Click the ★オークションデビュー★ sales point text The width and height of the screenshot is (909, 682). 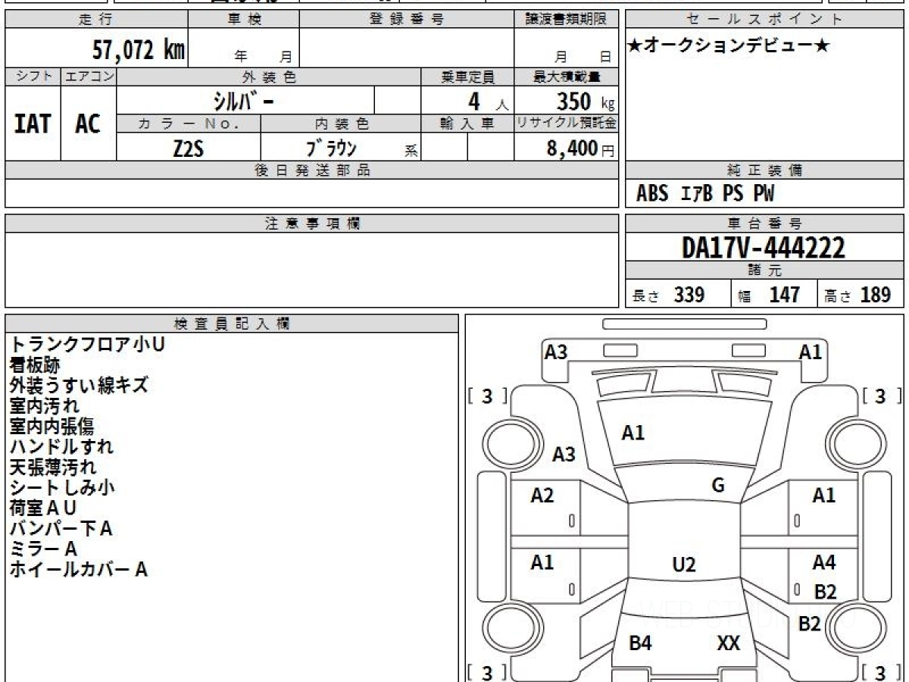pyautogui.click(x=729, y=46)
